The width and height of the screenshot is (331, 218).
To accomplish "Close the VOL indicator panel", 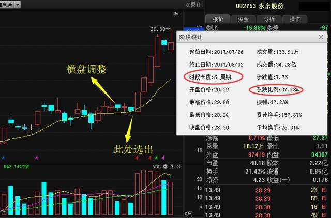I will [x=178, y=167].
